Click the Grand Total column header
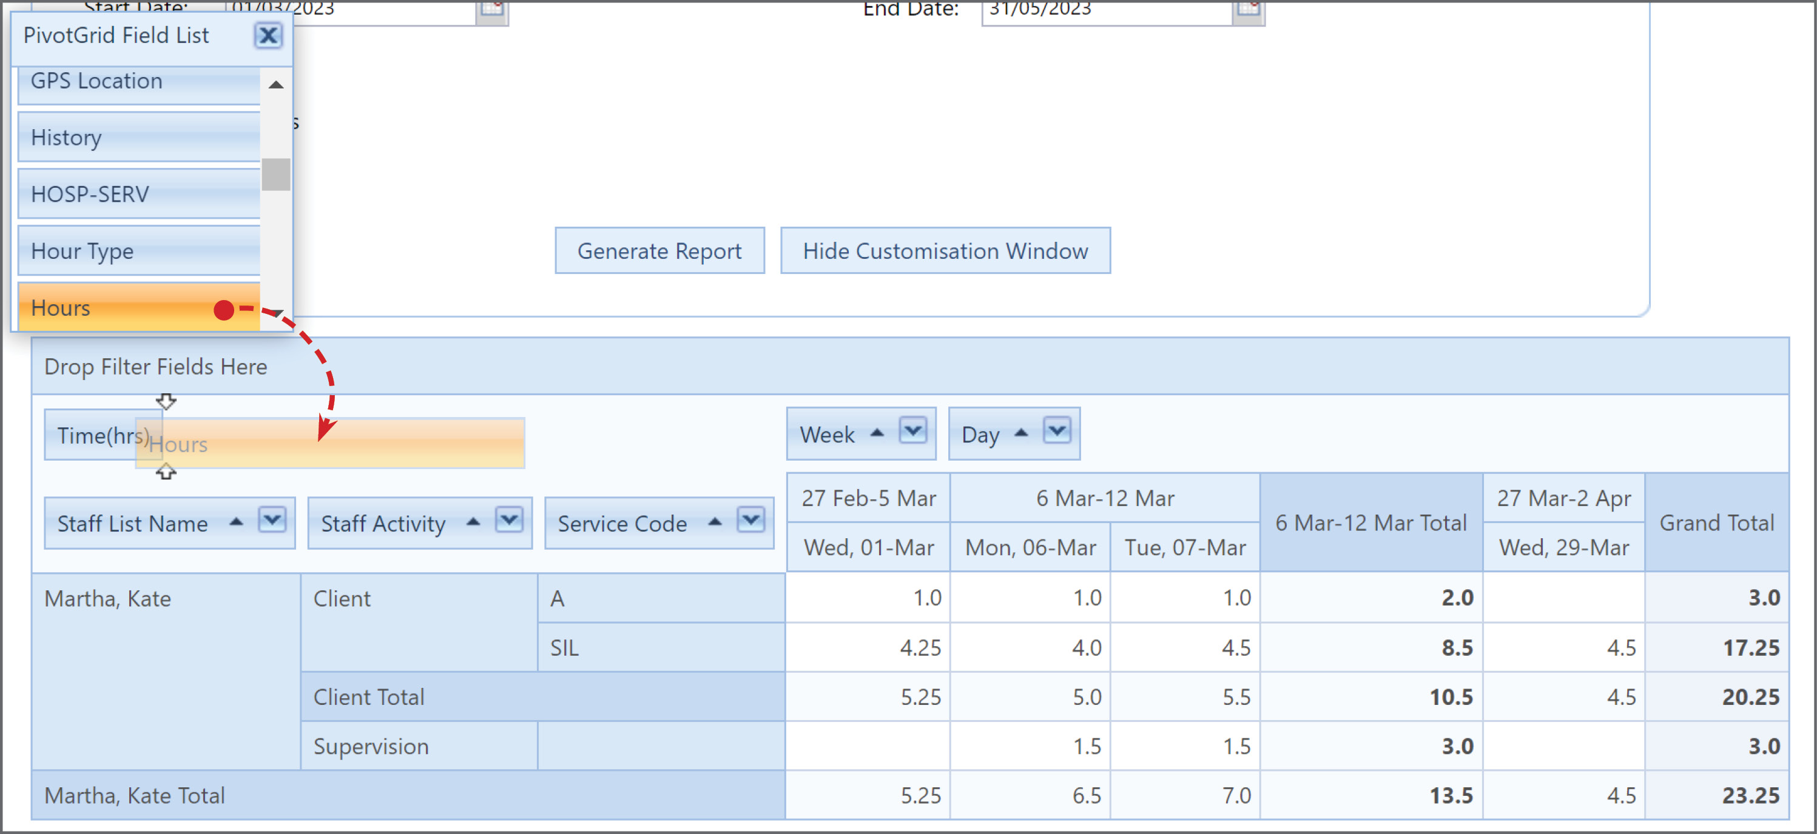The image size is (1817, 834). click(1716, 522)
